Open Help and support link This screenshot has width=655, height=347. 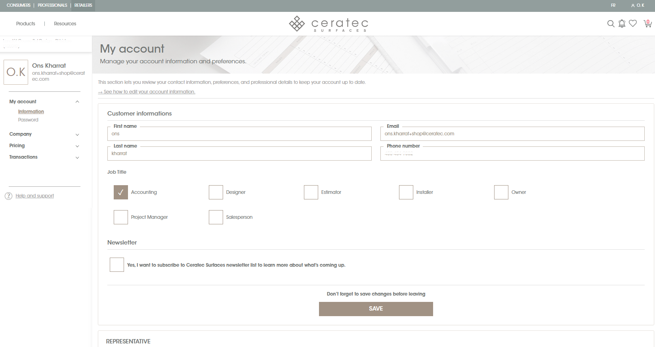tap(34, 196)
